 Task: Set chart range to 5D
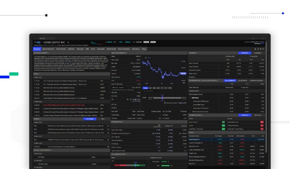(150, 88)
